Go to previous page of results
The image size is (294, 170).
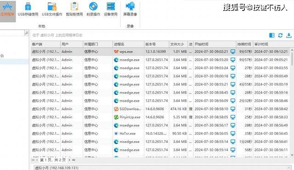pyautogui.click(x=37, y=160)
